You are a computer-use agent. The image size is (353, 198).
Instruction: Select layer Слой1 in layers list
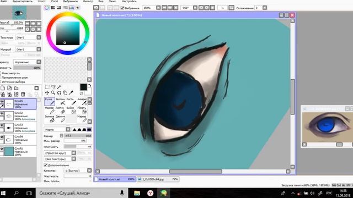point(18,151)
